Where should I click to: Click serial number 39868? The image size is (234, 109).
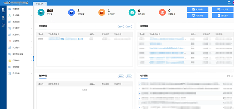pyautogui.click(x=41, y=39)
